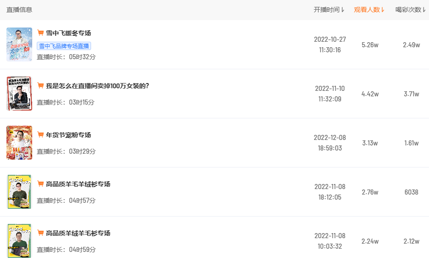The width and height of the screenshot is (429, 262).
Task: Click cart icon beside 年货节宠粉专场
Action: pos(40,135)
